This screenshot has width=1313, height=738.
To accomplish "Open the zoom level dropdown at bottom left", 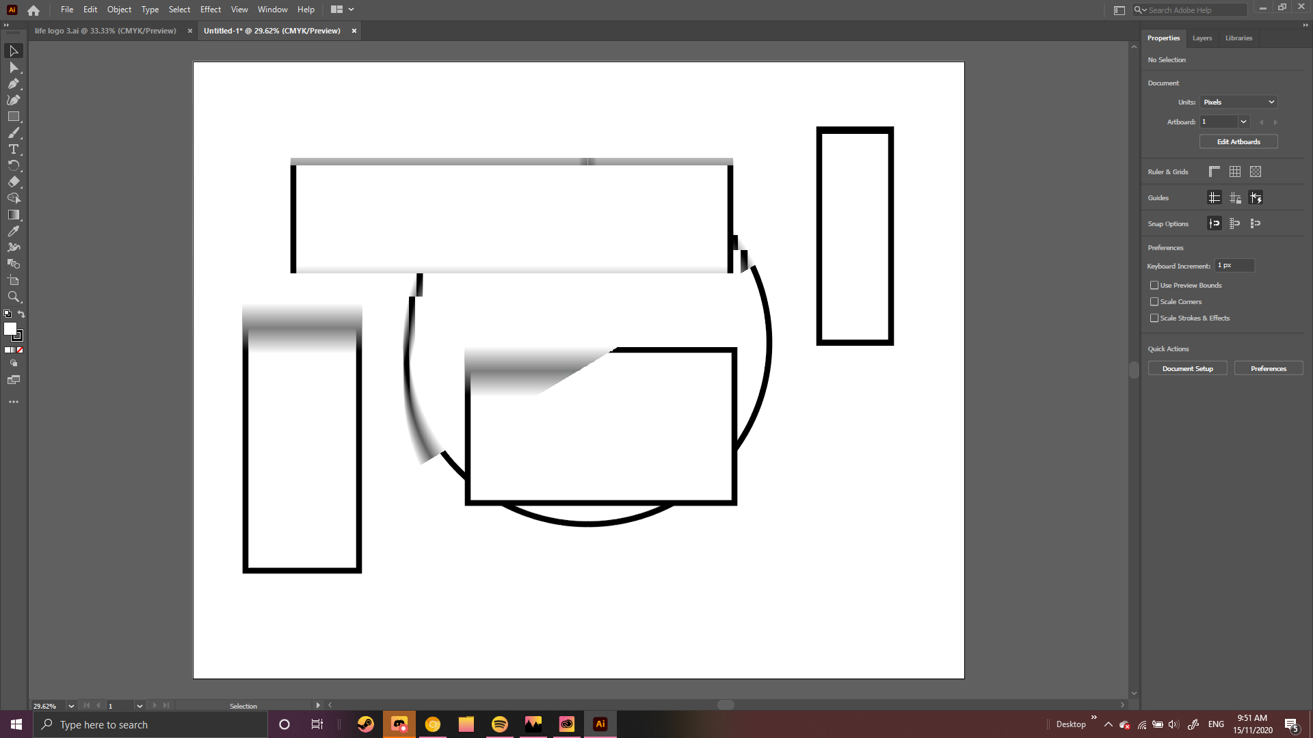I will [x=71, y=706].
